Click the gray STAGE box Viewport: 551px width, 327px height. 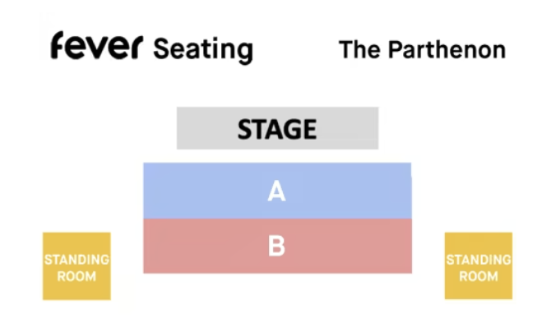tap(277, 128)
